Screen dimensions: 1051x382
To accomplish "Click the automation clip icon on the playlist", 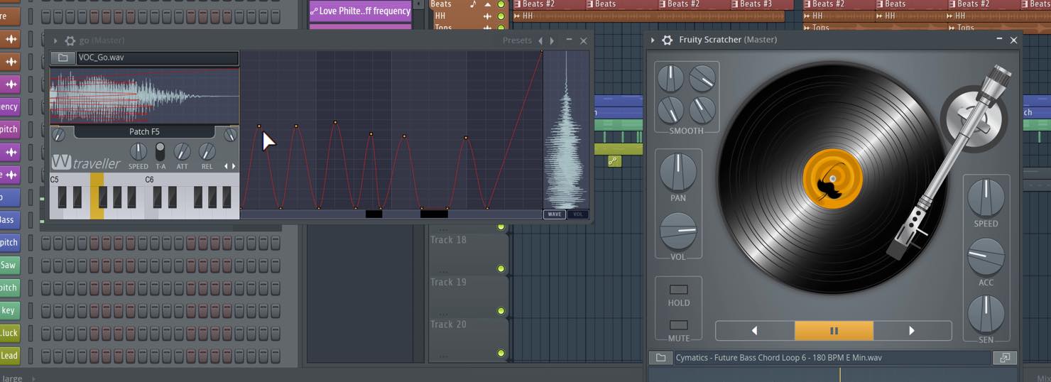I will [614, 161].
